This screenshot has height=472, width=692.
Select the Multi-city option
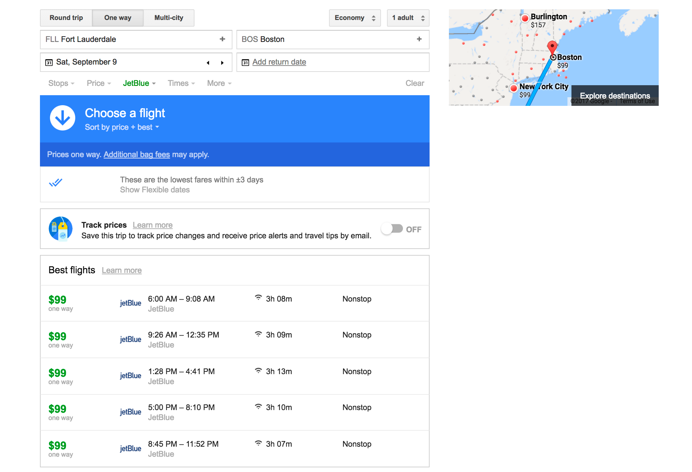(169, 18)
